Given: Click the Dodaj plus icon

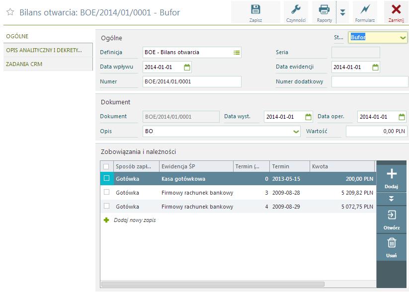Looking at the screenshot, I should (391, 174).
